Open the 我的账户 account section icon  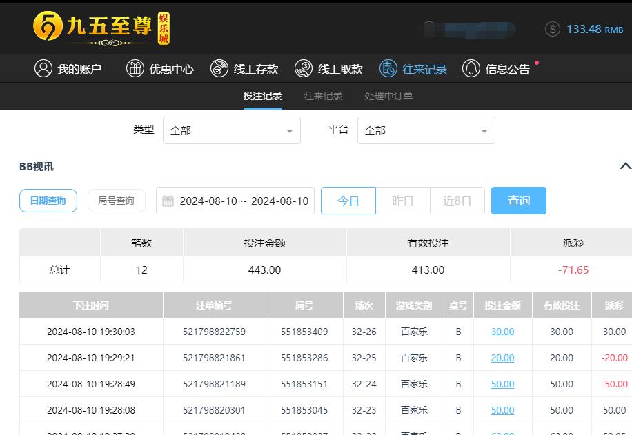point(43,68)
